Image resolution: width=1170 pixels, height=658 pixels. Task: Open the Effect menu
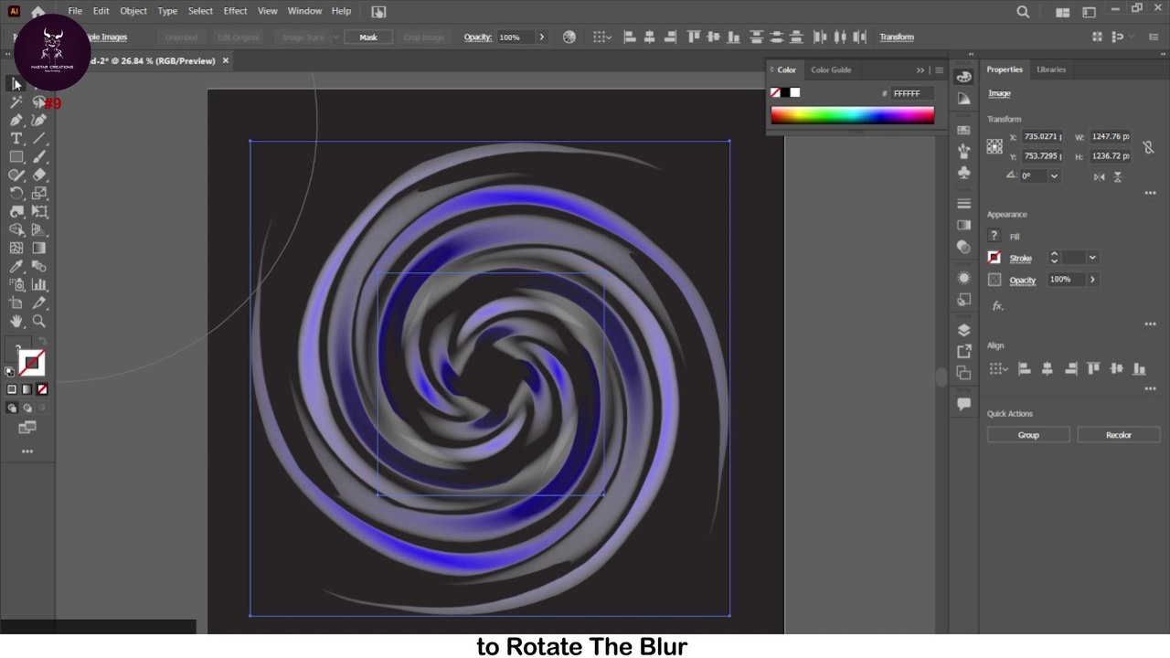(235, 11)
